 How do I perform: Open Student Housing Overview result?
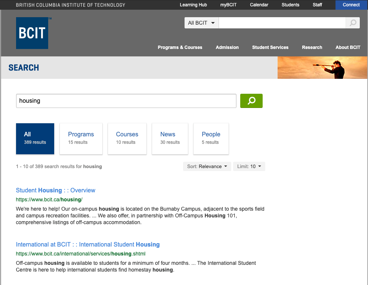pos(56,190)
